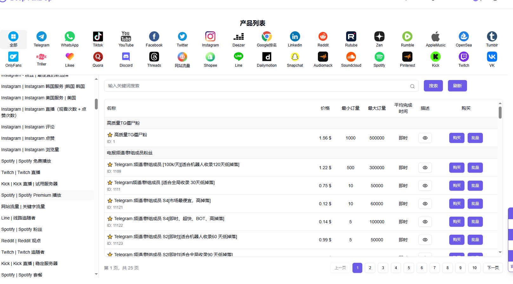Select the Threads platform icon

click(154, 57)
